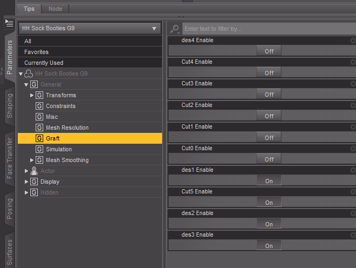Image resolution: width=356 pixels, height=268 pixels.
Task: Click the G icon beside Display
Action: pos(34,182)
